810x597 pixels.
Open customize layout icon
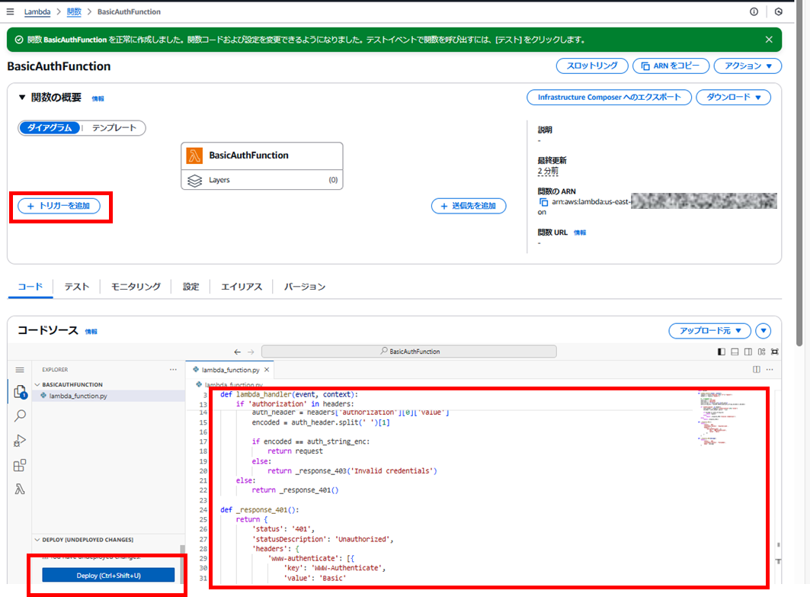(x=761, y=351)
